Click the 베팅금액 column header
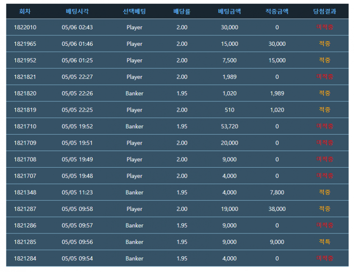The image size is (354, 272). [229, 11]
